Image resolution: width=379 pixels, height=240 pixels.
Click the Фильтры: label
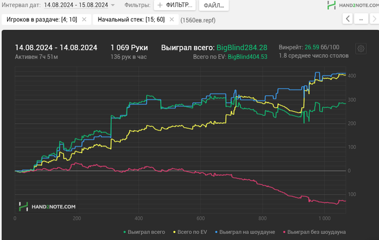pyautogui.click(x=138, y=5)
